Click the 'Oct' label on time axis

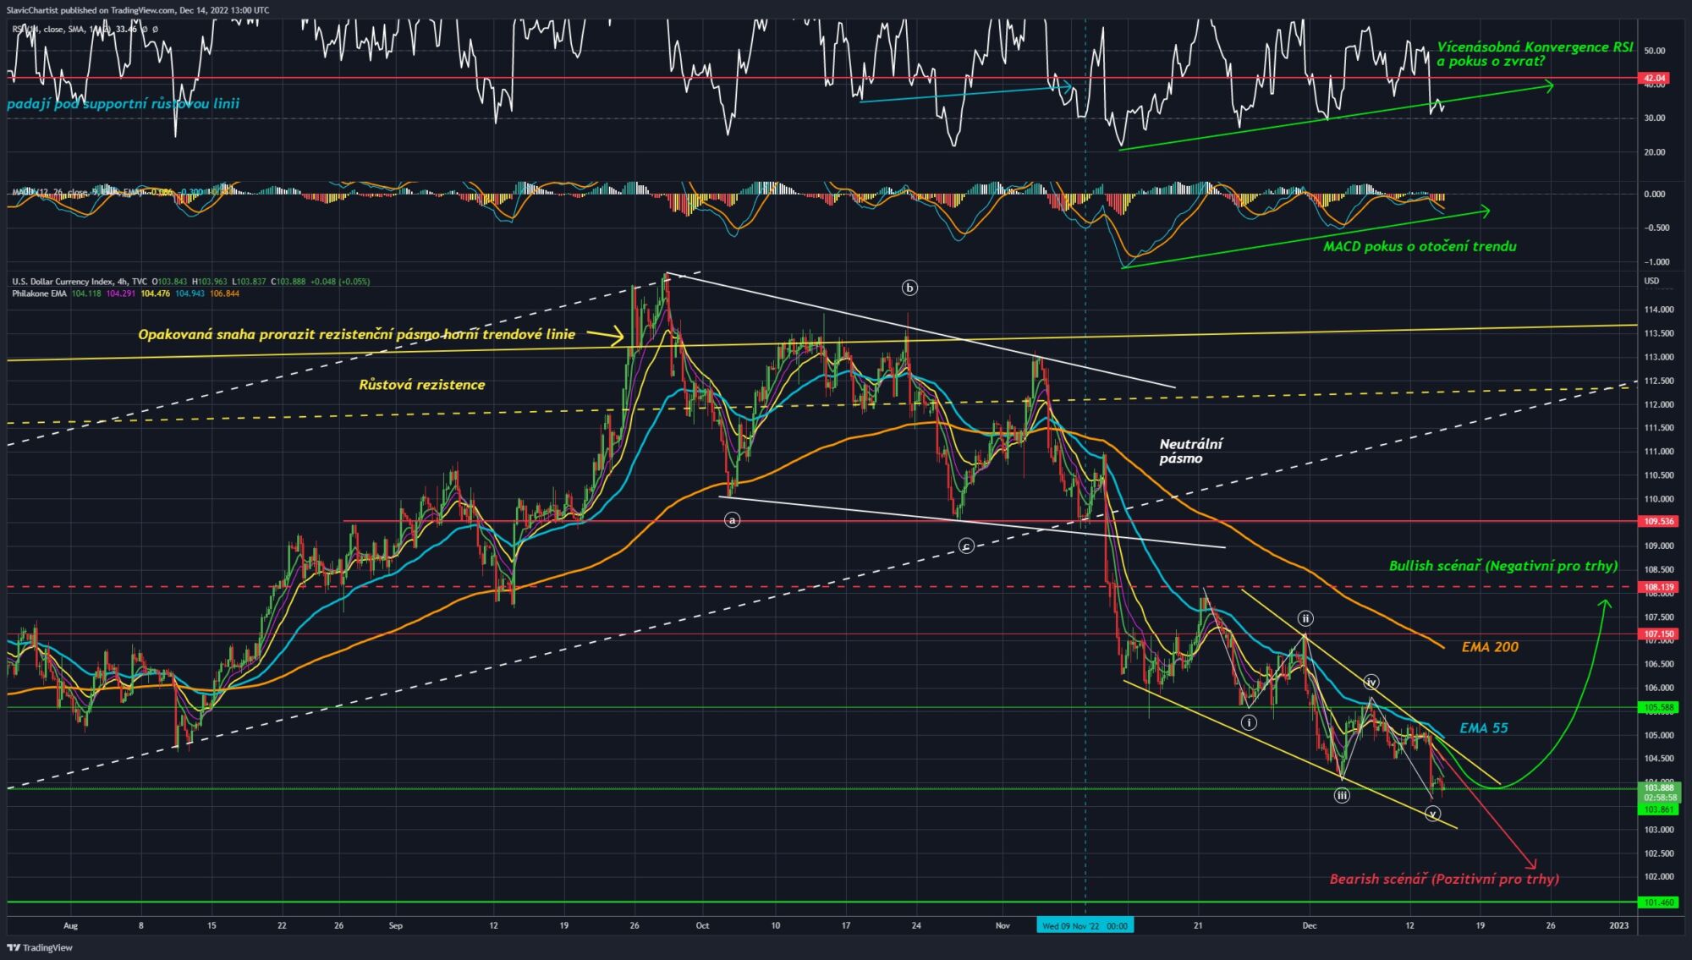click(x=701, y=926)
